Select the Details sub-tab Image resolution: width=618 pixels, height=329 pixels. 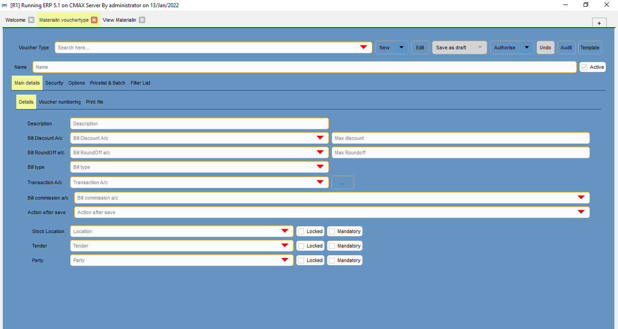tap(26, 102)
